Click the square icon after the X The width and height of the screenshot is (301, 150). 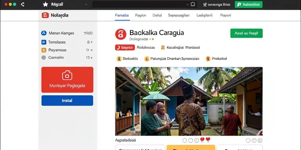point(193,4)
